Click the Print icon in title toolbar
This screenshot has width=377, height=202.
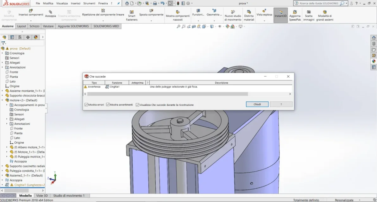pyautogui.click(x=155, y=3)
